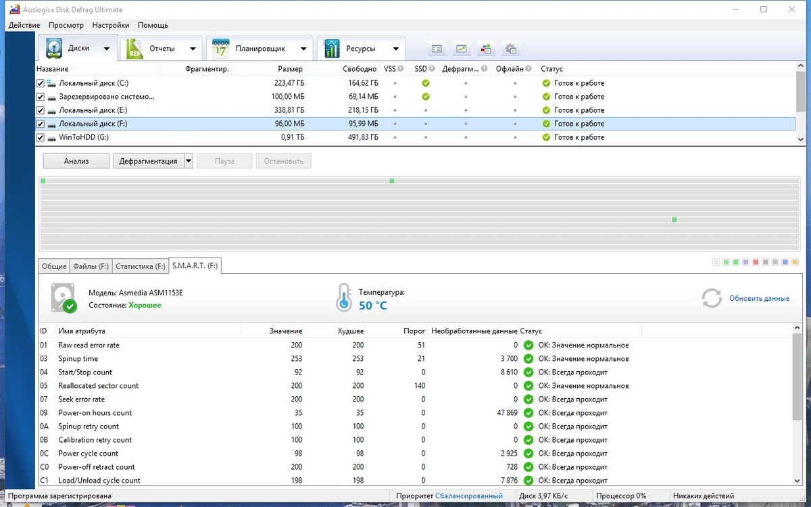
Task: Click the help icon next to Офлайн
Action: [529, 69]
